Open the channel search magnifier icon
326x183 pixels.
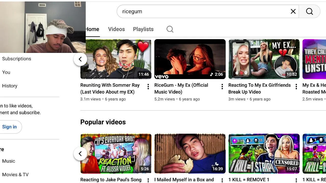(170, 29)
